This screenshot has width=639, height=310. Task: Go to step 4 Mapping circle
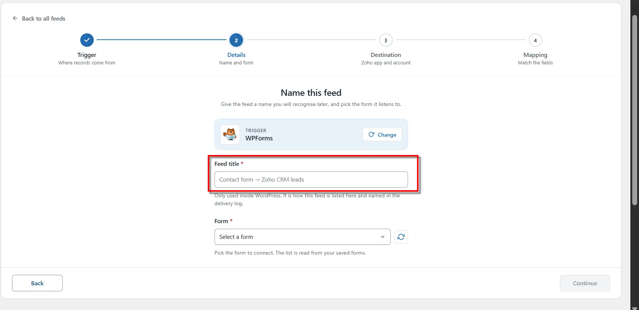pos(535,40)
